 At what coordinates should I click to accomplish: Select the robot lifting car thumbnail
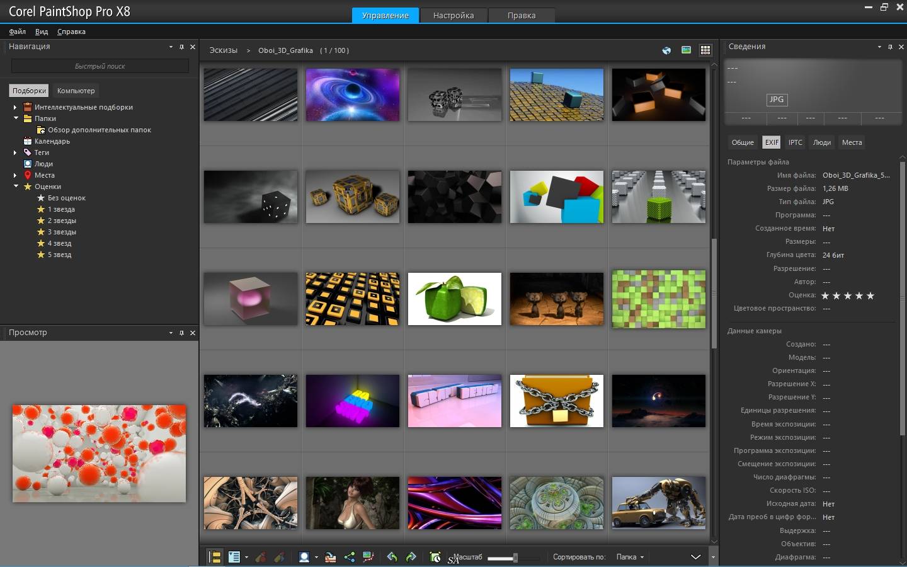(659, 503)
